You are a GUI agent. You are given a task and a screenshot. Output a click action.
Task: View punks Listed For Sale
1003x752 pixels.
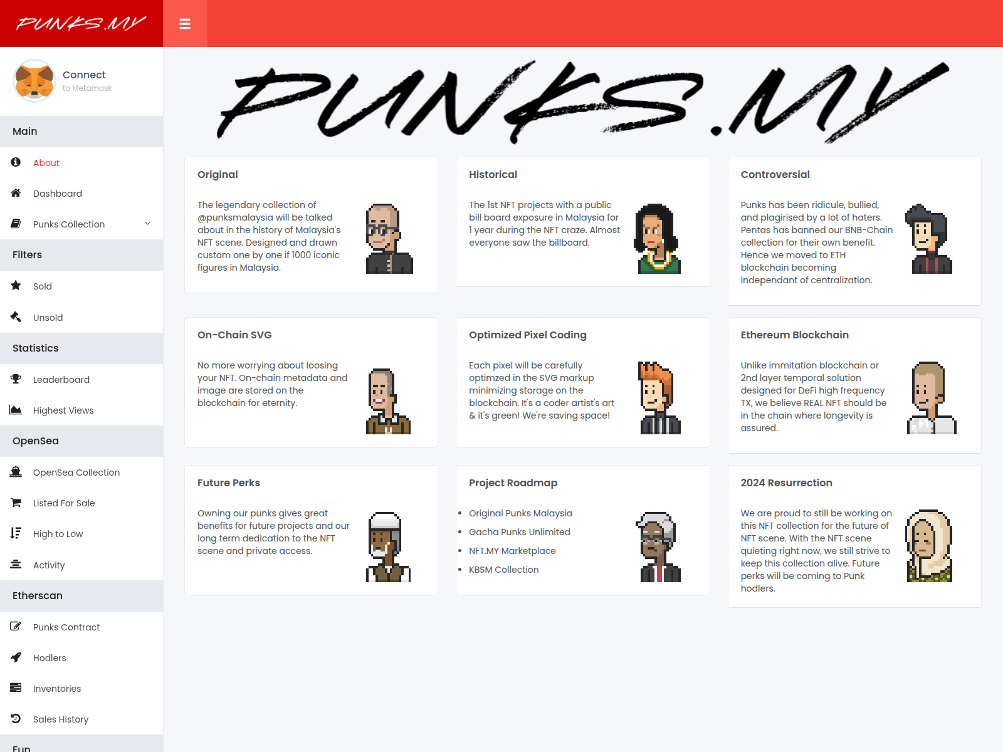click(81, 503)
